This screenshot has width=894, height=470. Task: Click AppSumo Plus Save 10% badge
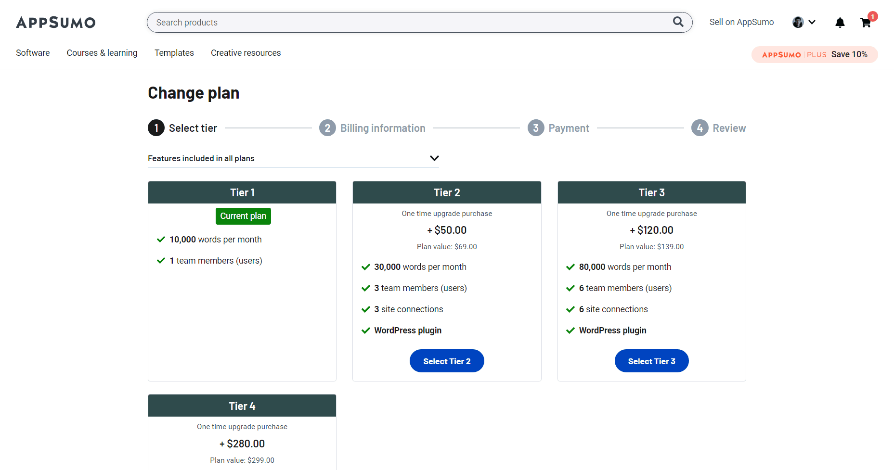815,54
